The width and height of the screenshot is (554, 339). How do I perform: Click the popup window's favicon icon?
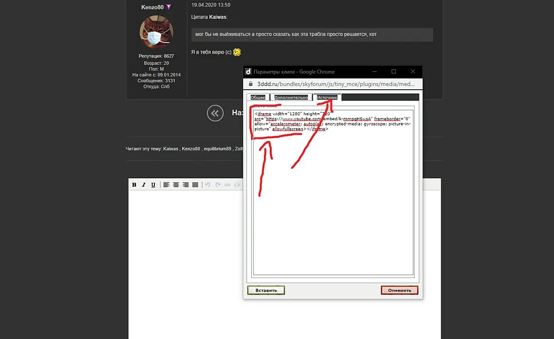tap(248, 71)
